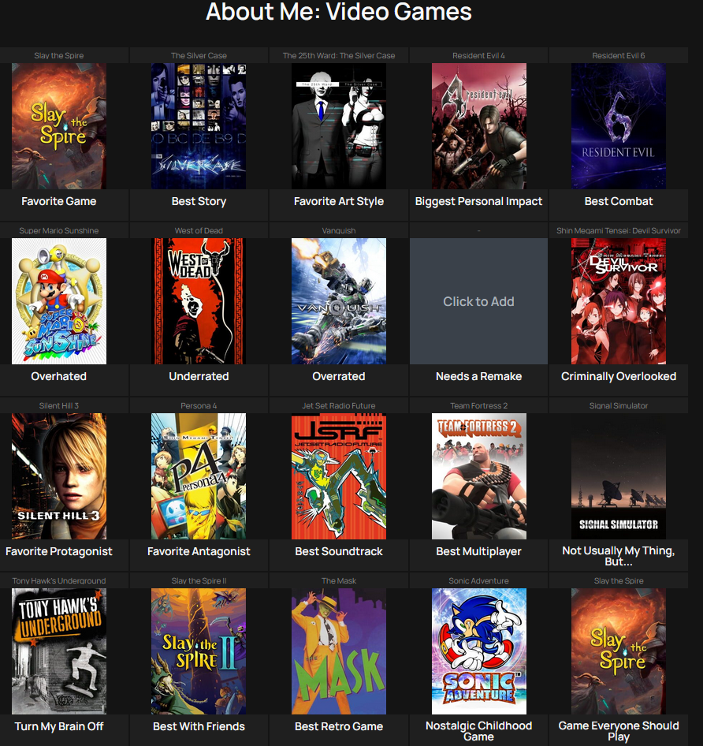
Task: Select the 'Tony Hawk's Underground' title text
Action: (59, 581)
